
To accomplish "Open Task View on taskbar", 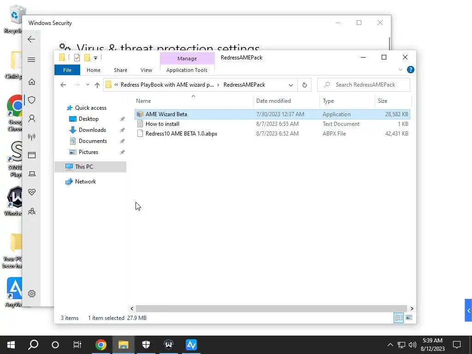I will [x=77, y=345].
